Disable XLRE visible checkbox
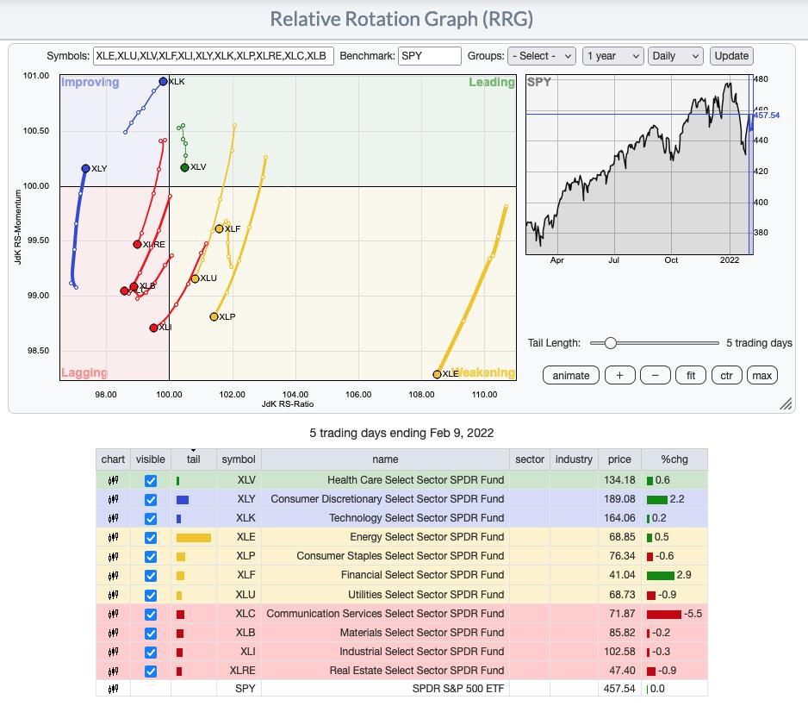 (x=151, y=672)
